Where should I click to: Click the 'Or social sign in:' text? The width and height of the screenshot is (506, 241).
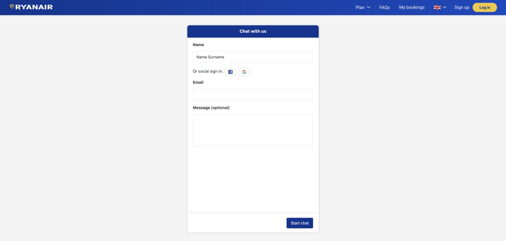(208, 72)
